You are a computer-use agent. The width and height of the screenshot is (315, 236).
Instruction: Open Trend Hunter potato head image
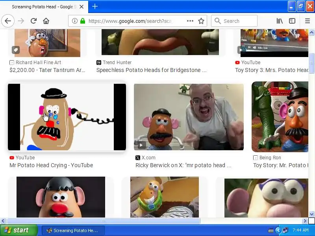click(160, 42)
